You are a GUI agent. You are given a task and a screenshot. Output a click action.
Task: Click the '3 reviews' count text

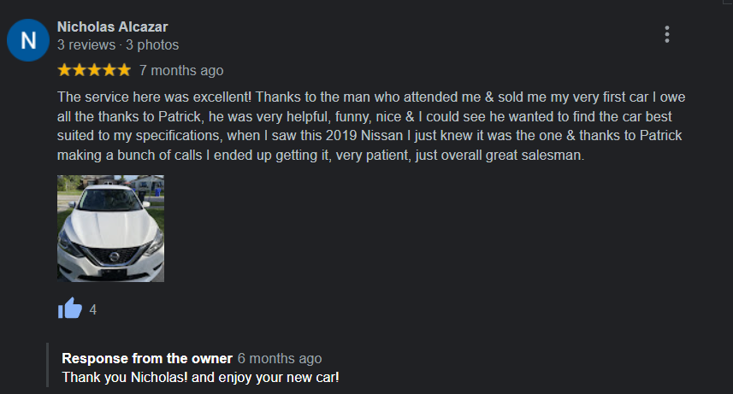click(x=86, y=44)
